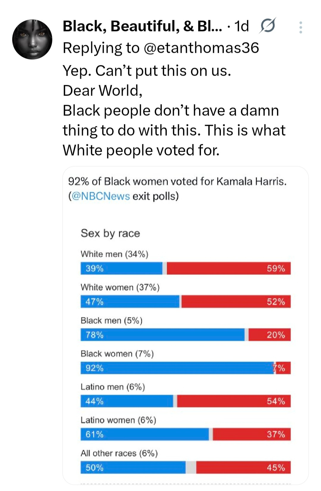Tap the 1d timestamp
The image size is (321, 491).
pyautogui.click(x=241, y=26)
